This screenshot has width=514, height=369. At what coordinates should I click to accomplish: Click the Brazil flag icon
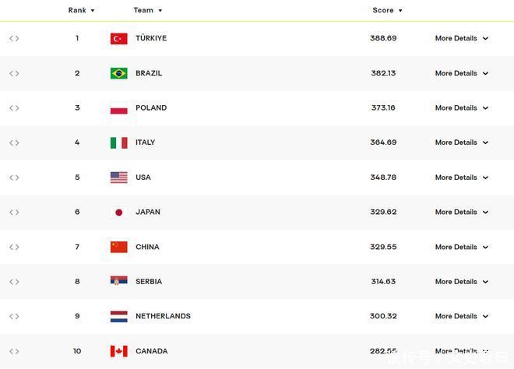click(x=118, y=73)
